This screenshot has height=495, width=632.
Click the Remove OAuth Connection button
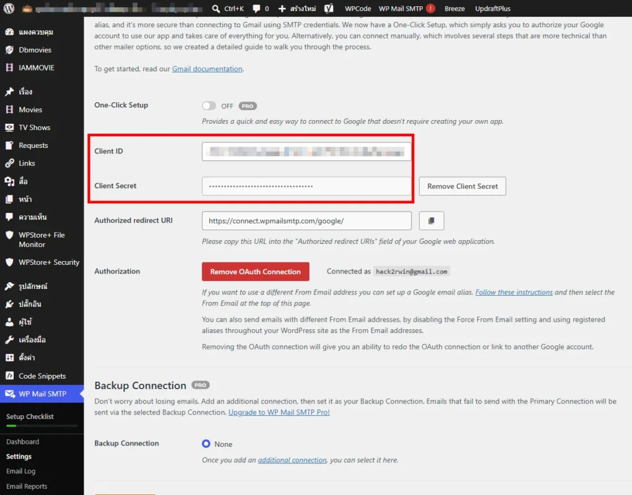pyautogui.click(x=256, y=272)
